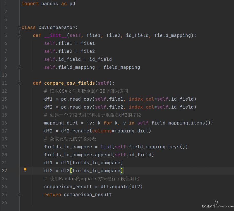The height and width of the screenshot is (211, 234).
Task: Click comment '创建一个字段映射字典用于重命名df2的字段'
Action: pyautogui.click(x=93, y=115)
